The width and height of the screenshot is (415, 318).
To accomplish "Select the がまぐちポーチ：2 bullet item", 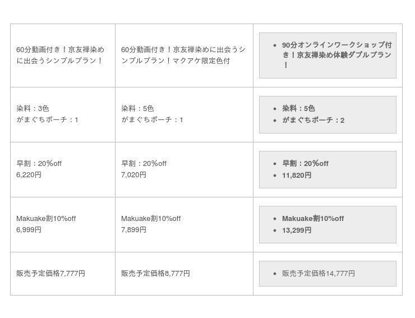I will tap(313, 120).
